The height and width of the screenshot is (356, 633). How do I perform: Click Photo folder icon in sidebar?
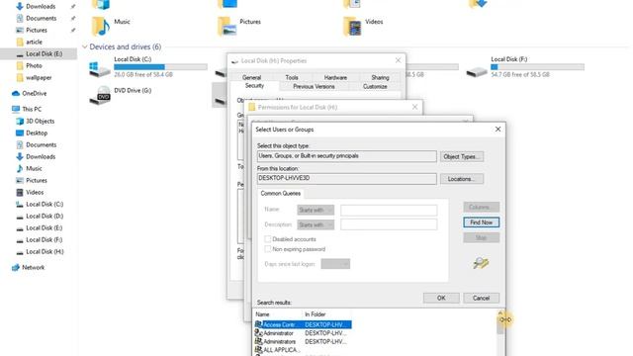point(20,65)
